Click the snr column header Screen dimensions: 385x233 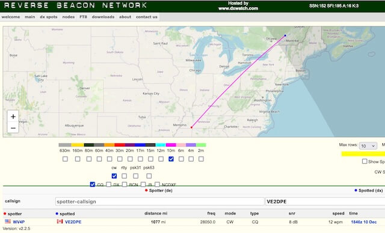click(x=292, y=213)
